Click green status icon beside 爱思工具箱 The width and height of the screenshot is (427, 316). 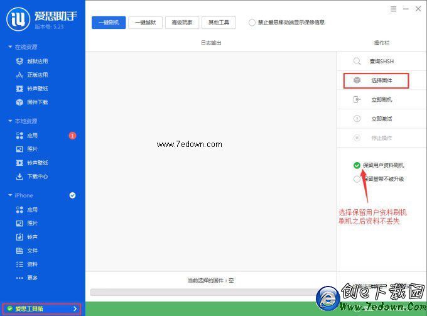[x=10, y=308]
